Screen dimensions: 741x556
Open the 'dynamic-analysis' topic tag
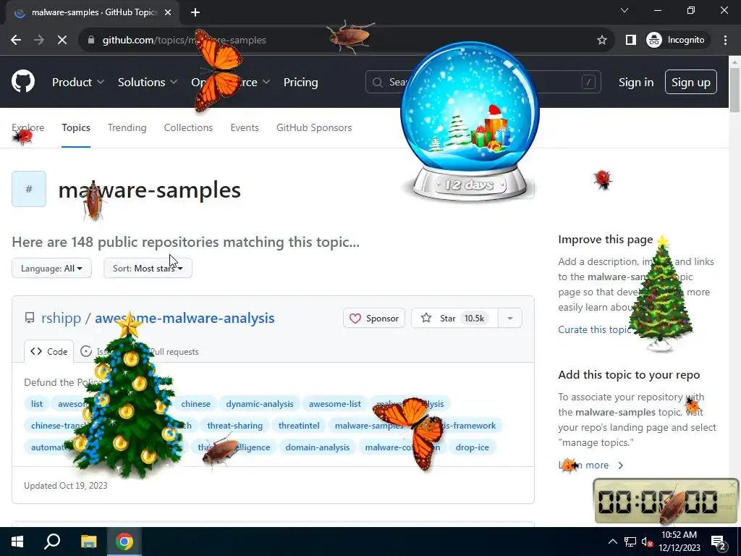(x=260, y=404)
